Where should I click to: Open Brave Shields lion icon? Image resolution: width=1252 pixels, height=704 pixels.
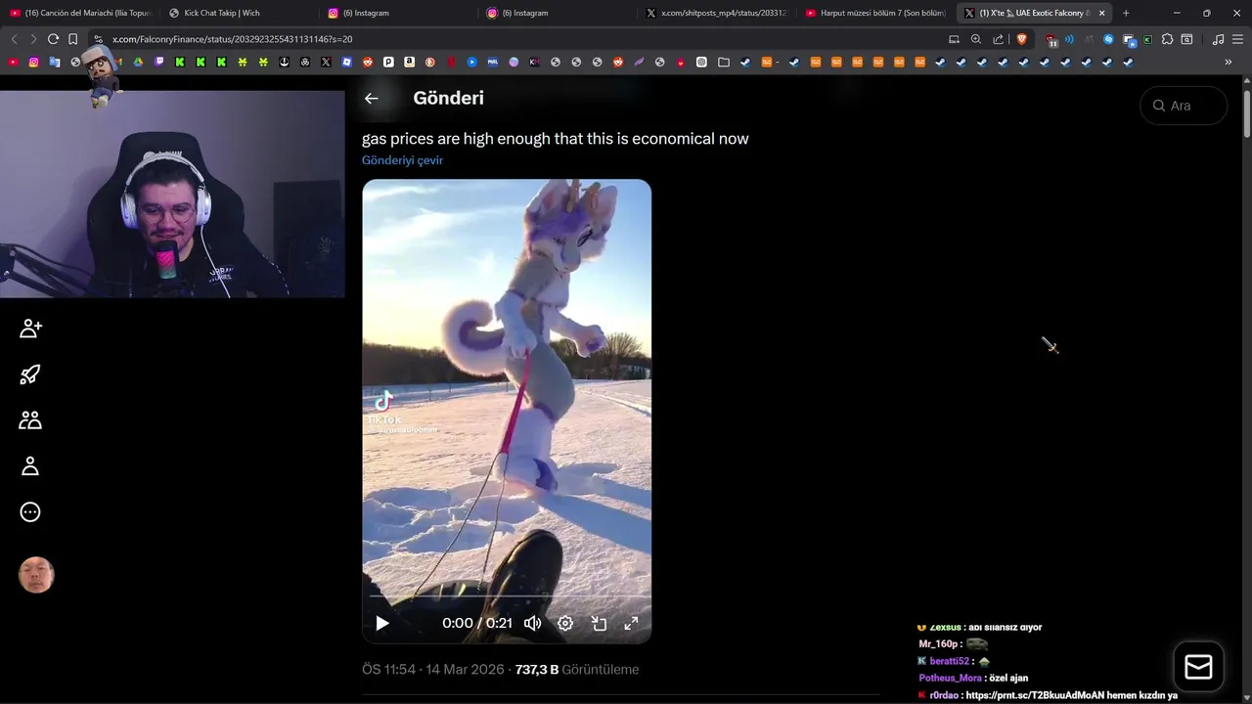(x=1022, y=39)
